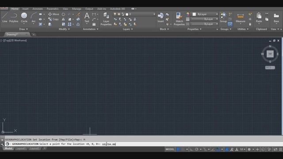
Task: Open the Output ribbon tab
Action: [x=89, y=9]
